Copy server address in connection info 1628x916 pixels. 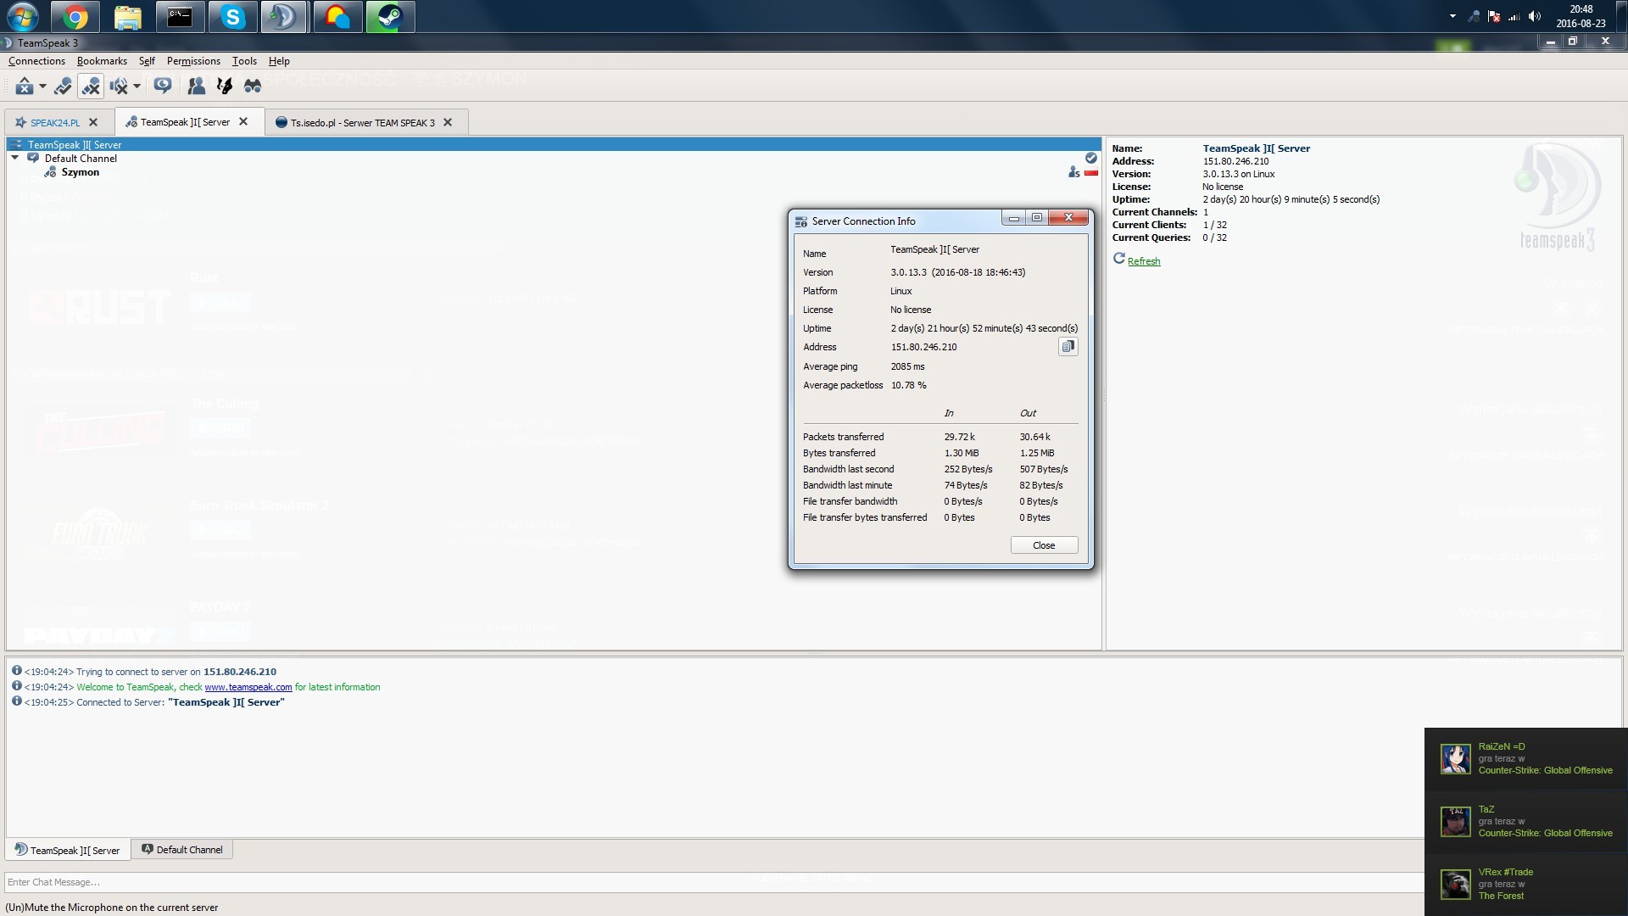pos(1068,346)
